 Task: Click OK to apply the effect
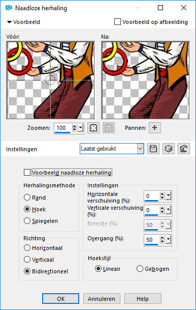coord(61,299)
